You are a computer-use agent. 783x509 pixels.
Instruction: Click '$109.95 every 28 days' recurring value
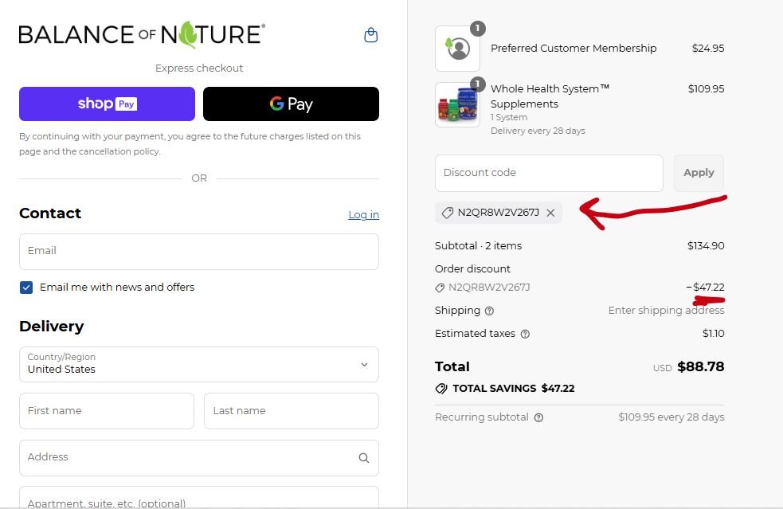click(x=671, y=417)
